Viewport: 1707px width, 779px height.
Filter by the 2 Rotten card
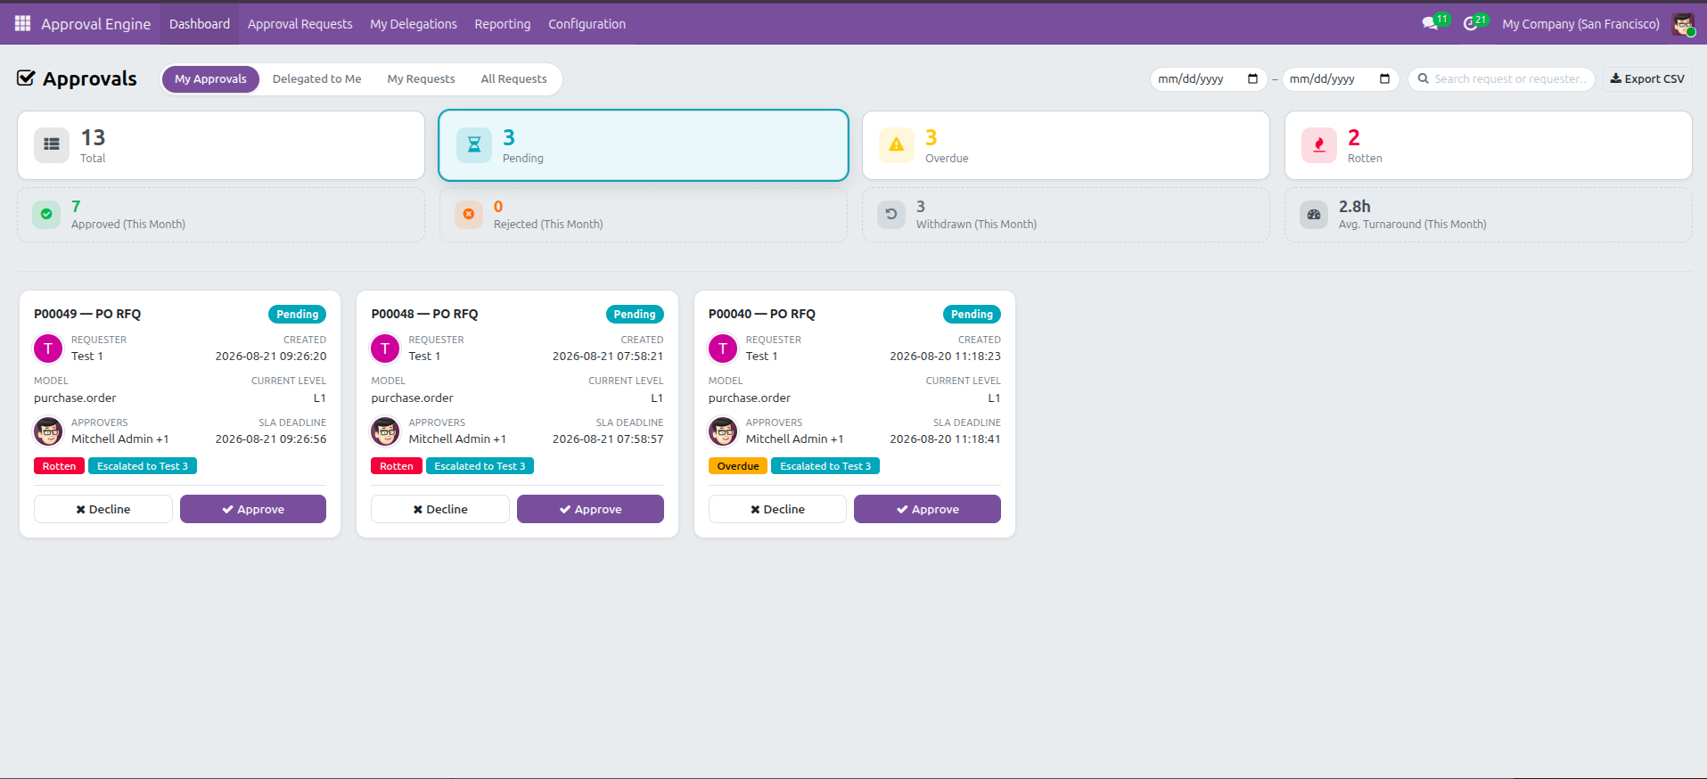[x=1489, y=145]
